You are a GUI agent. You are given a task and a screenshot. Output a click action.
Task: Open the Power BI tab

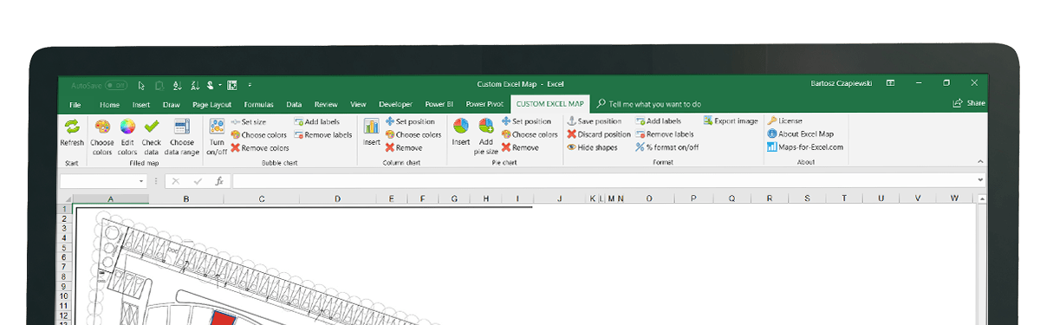pyautogui.click(x=440, y=104)
